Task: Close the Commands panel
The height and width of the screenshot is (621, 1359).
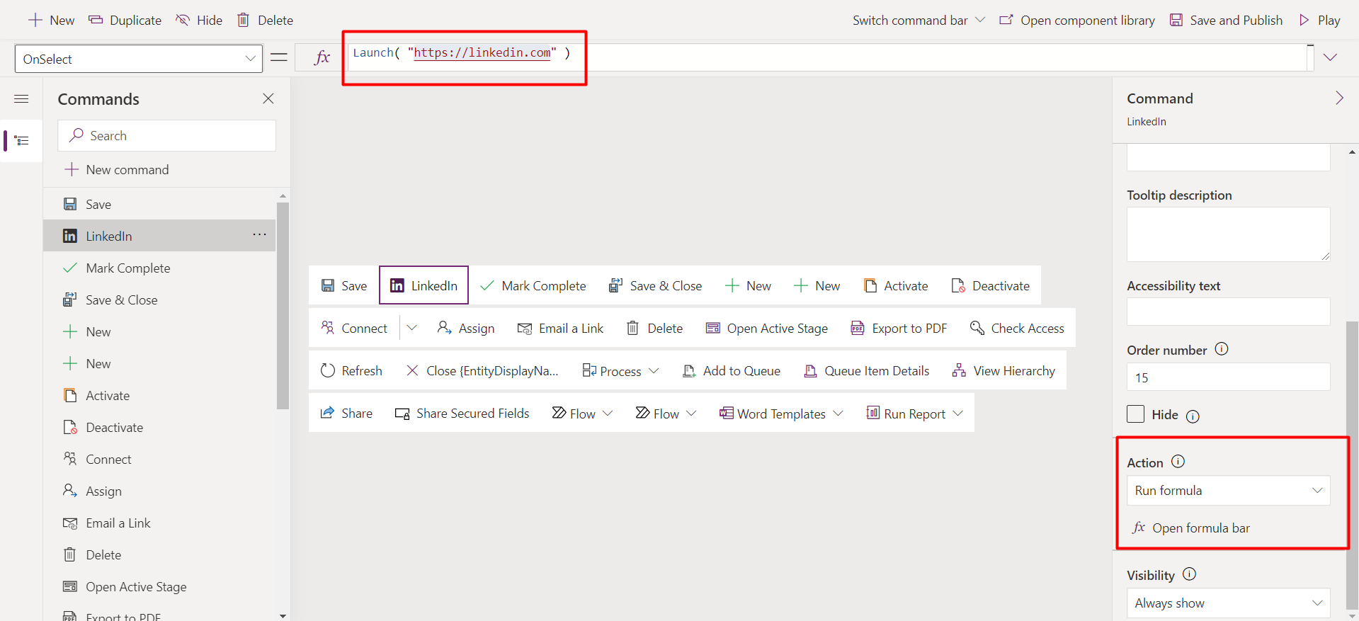Action: pos(268,99)
